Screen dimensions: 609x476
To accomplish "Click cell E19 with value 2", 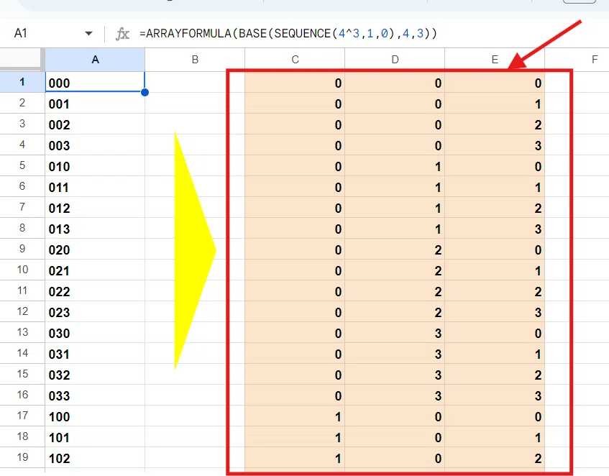I will click(495, 458).
